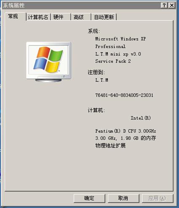Confirm with the 确定 button

click(89, 198)
